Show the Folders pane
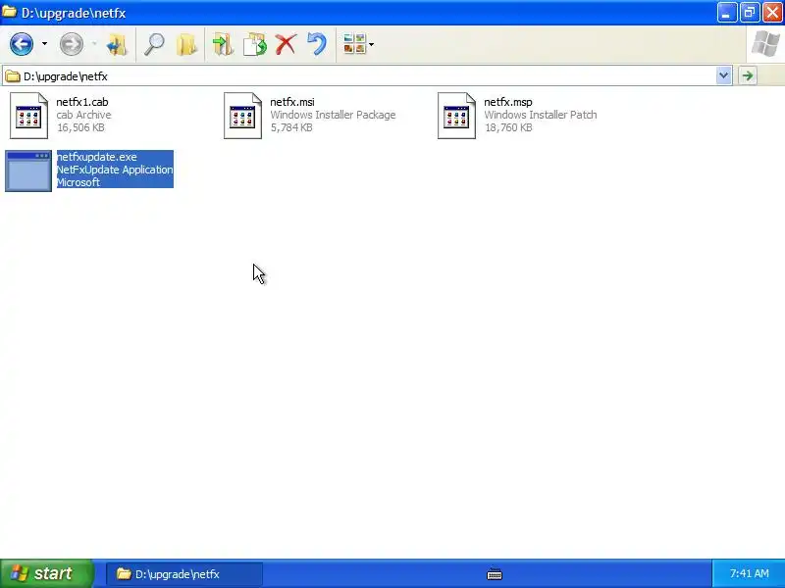The image size is (785, 588). coord(186,44)
